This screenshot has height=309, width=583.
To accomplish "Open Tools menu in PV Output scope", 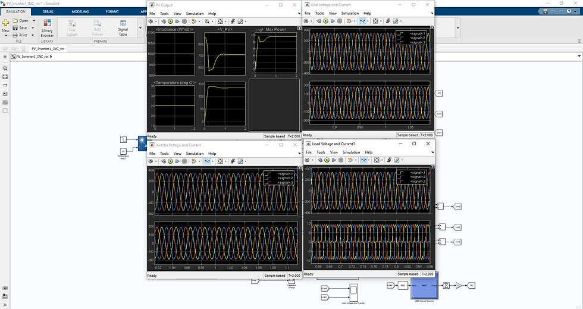I will click(164, 14).
